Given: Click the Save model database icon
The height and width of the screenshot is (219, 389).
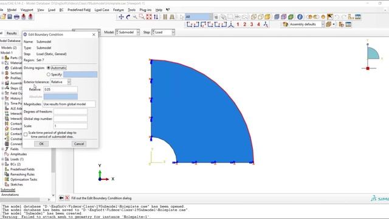Looking at the screenshot, I should click(x=10, y=17).
